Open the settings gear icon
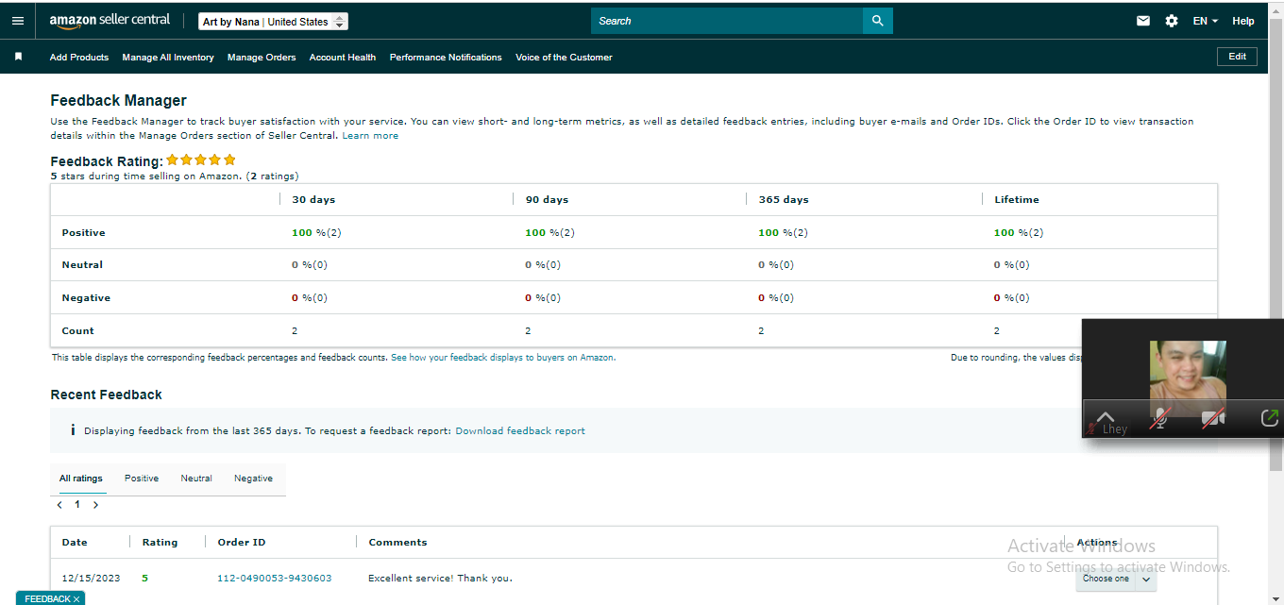 pyautogui.click(x=1172, y=21)
